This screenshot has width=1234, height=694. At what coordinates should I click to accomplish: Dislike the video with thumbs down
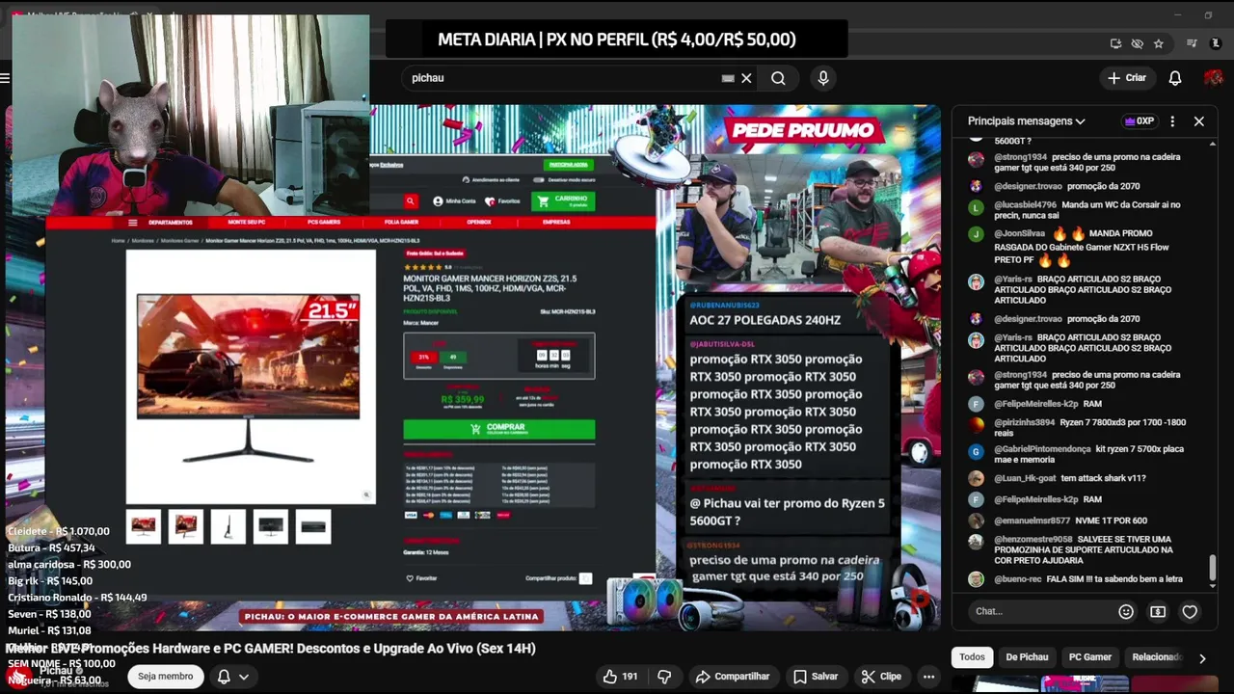tap(664, 677)
